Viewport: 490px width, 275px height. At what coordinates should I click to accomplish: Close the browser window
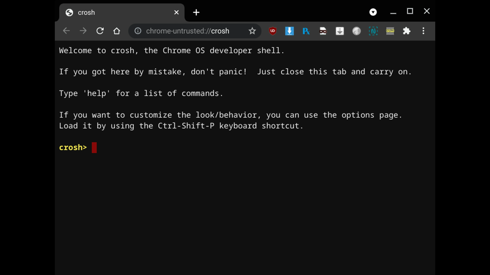(427, 11)
